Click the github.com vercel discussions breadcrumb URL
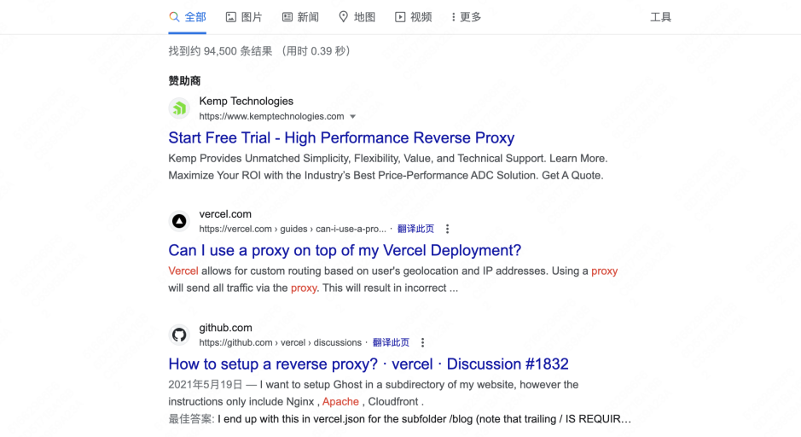The image size is (801, 437). coord(280,342)
